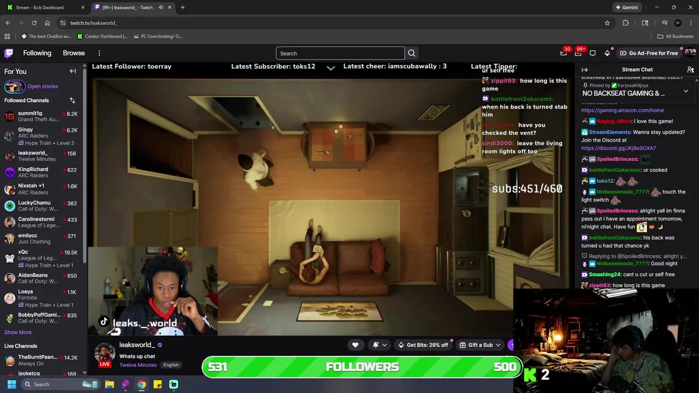Collapse the For You sidebar
The width and height of the screenshot is (699, 393).
point(73,71)
